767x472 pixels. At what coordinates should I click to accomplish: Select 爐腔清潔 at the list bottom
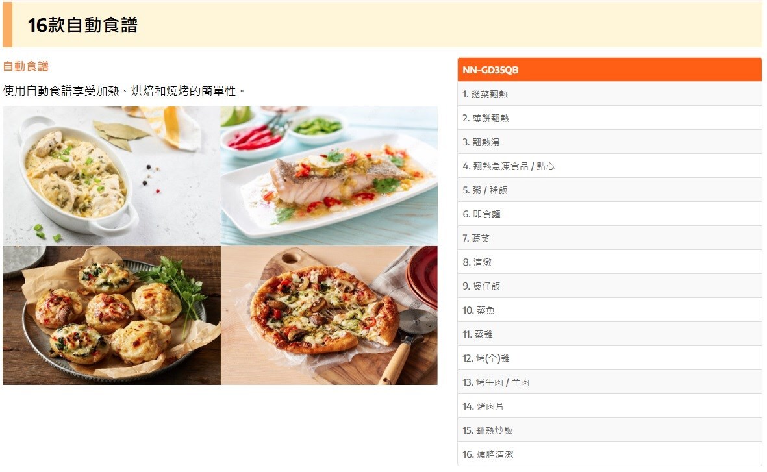point(609,454)
